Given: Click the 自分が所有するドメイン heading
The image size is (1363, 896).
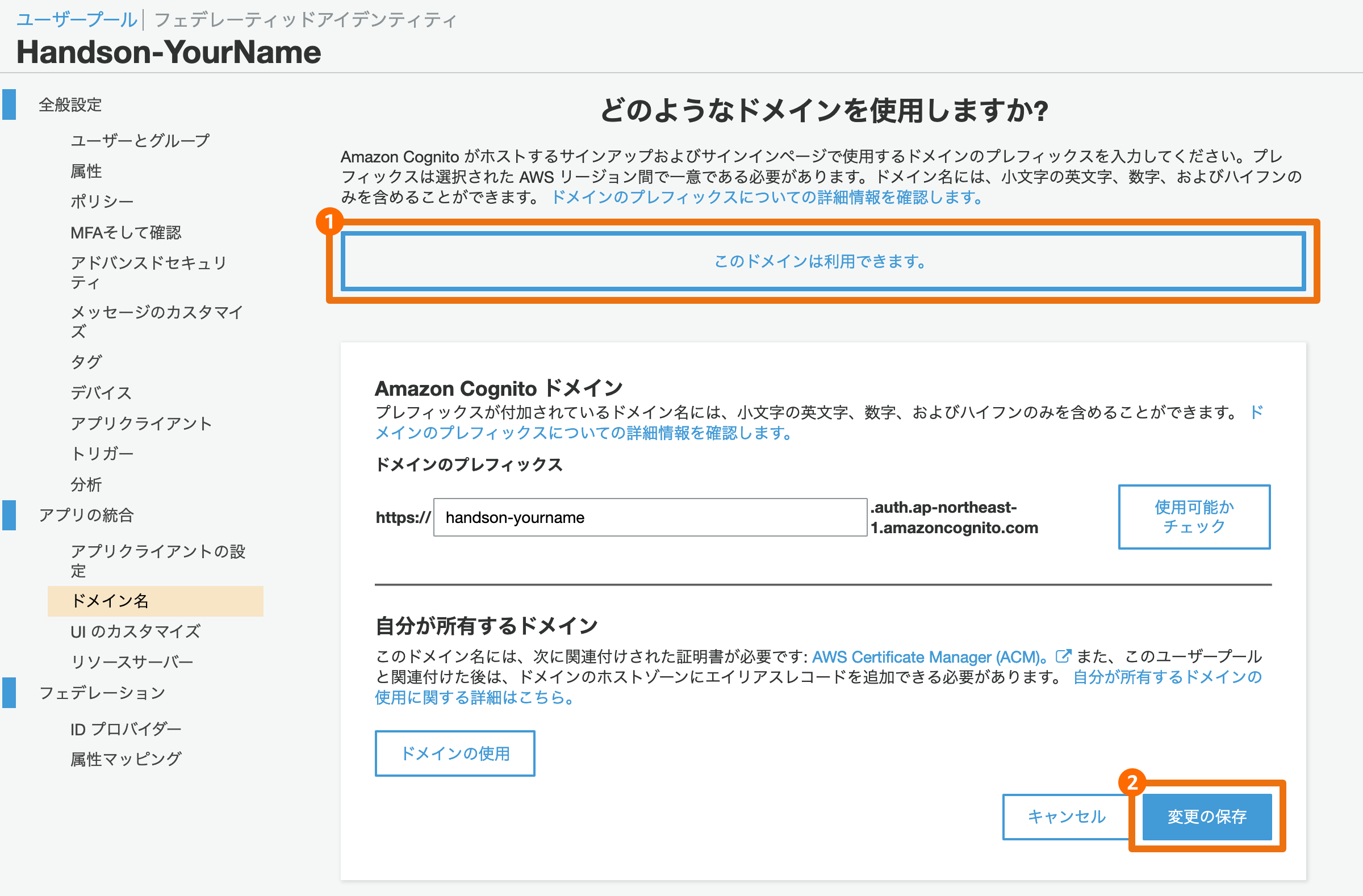Looking at the screenshot, I should coord(486,625).
